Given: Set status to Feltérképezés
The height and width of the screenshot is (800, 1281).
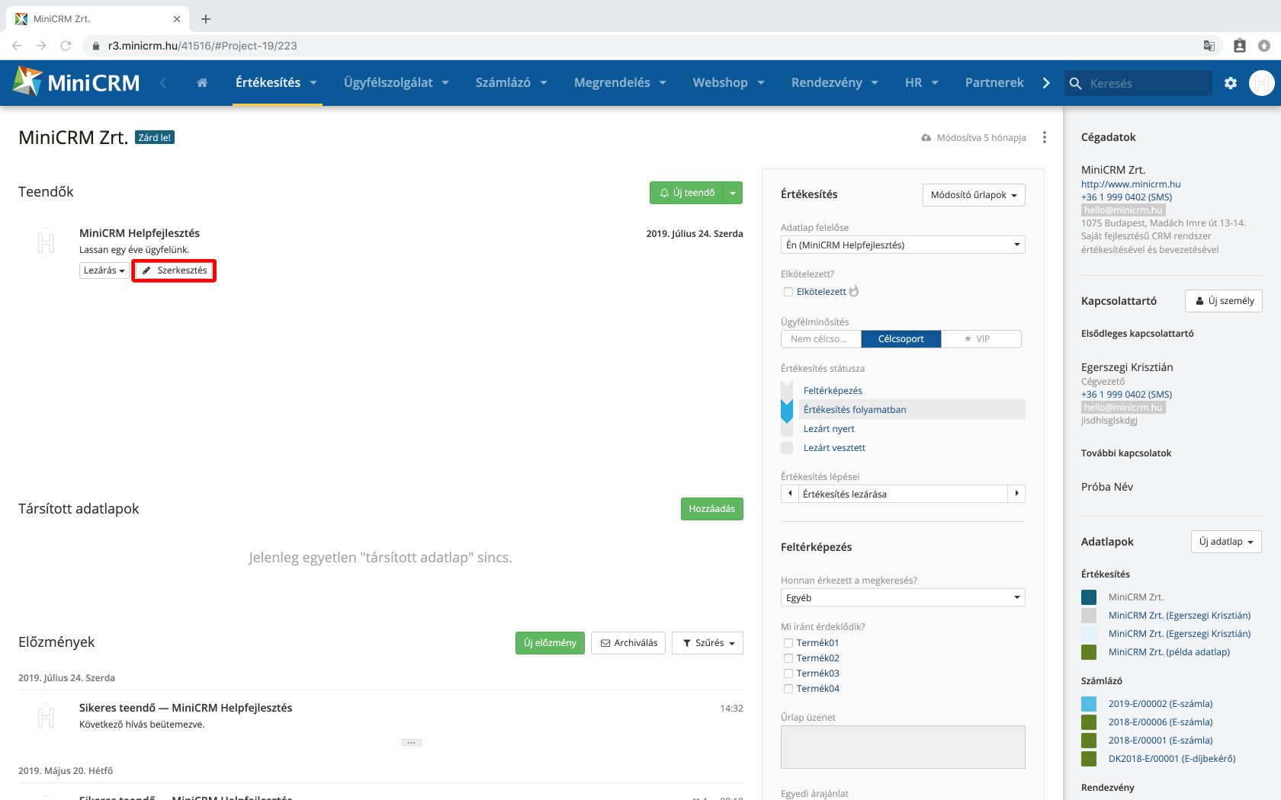Looking at the screenshot, I should point(833,391).
